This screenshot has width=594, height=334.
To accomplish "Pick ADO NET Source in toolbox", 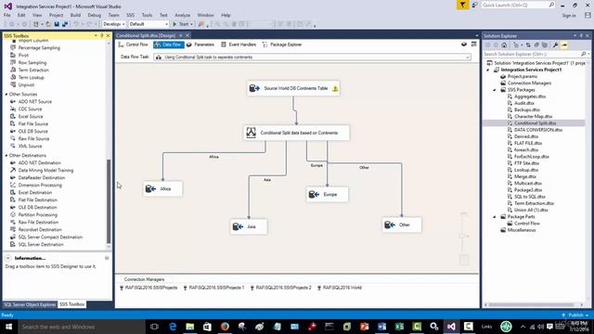I will point(35,101).
